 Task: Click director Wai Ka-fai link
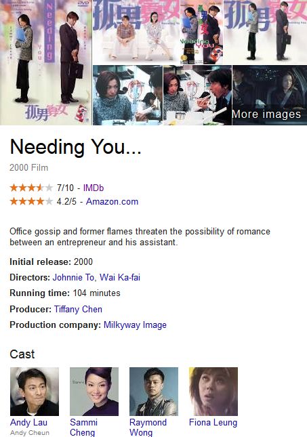(x=120, y=277)
